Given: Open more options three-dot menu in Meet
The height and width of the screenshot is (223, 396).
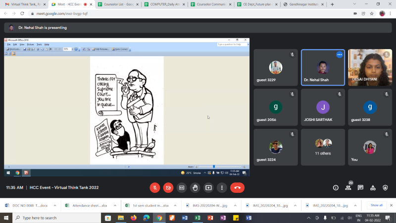Looking at the screenshot, I should [222, 188].
